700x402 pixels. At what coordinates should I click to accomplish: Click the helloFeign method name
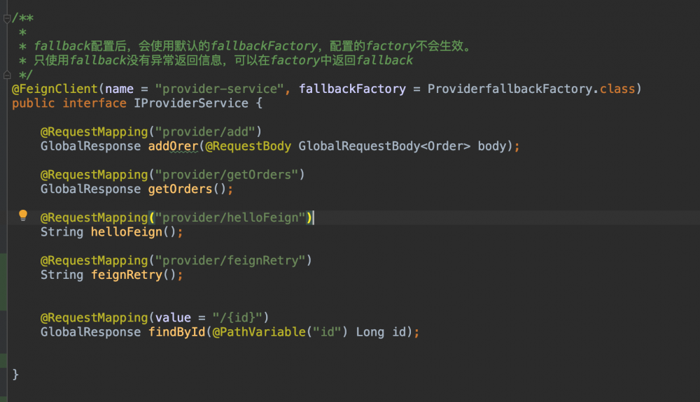[x=127, y=231]
